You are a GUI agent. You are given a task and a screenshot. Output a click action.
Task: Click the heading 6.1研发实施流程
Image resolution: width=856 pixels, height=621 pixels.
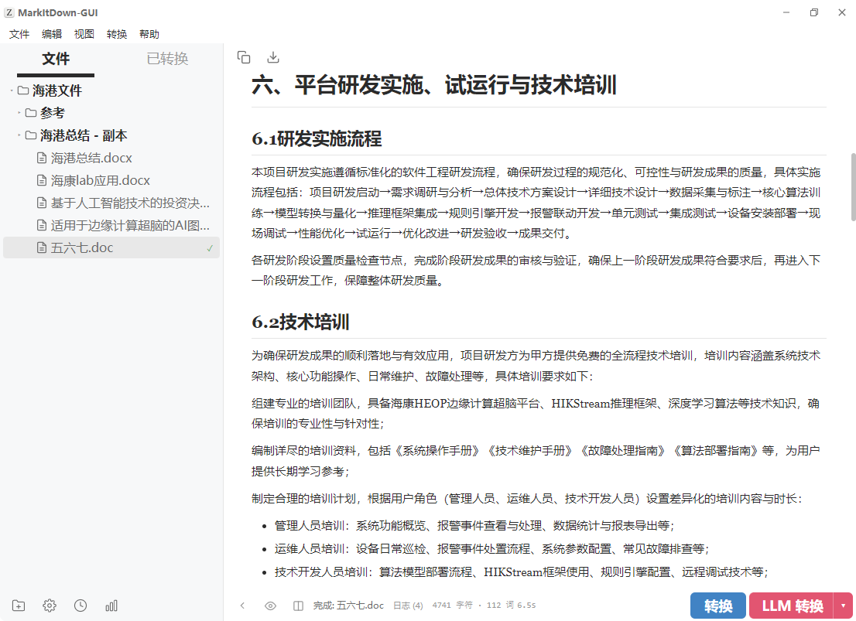coord(317,138)
